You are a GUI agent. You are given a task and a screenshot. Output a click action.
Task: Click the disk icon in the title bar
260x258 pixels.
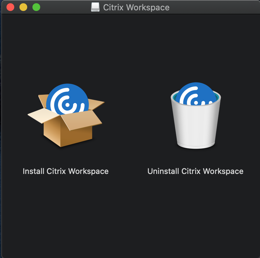(95, 7)
